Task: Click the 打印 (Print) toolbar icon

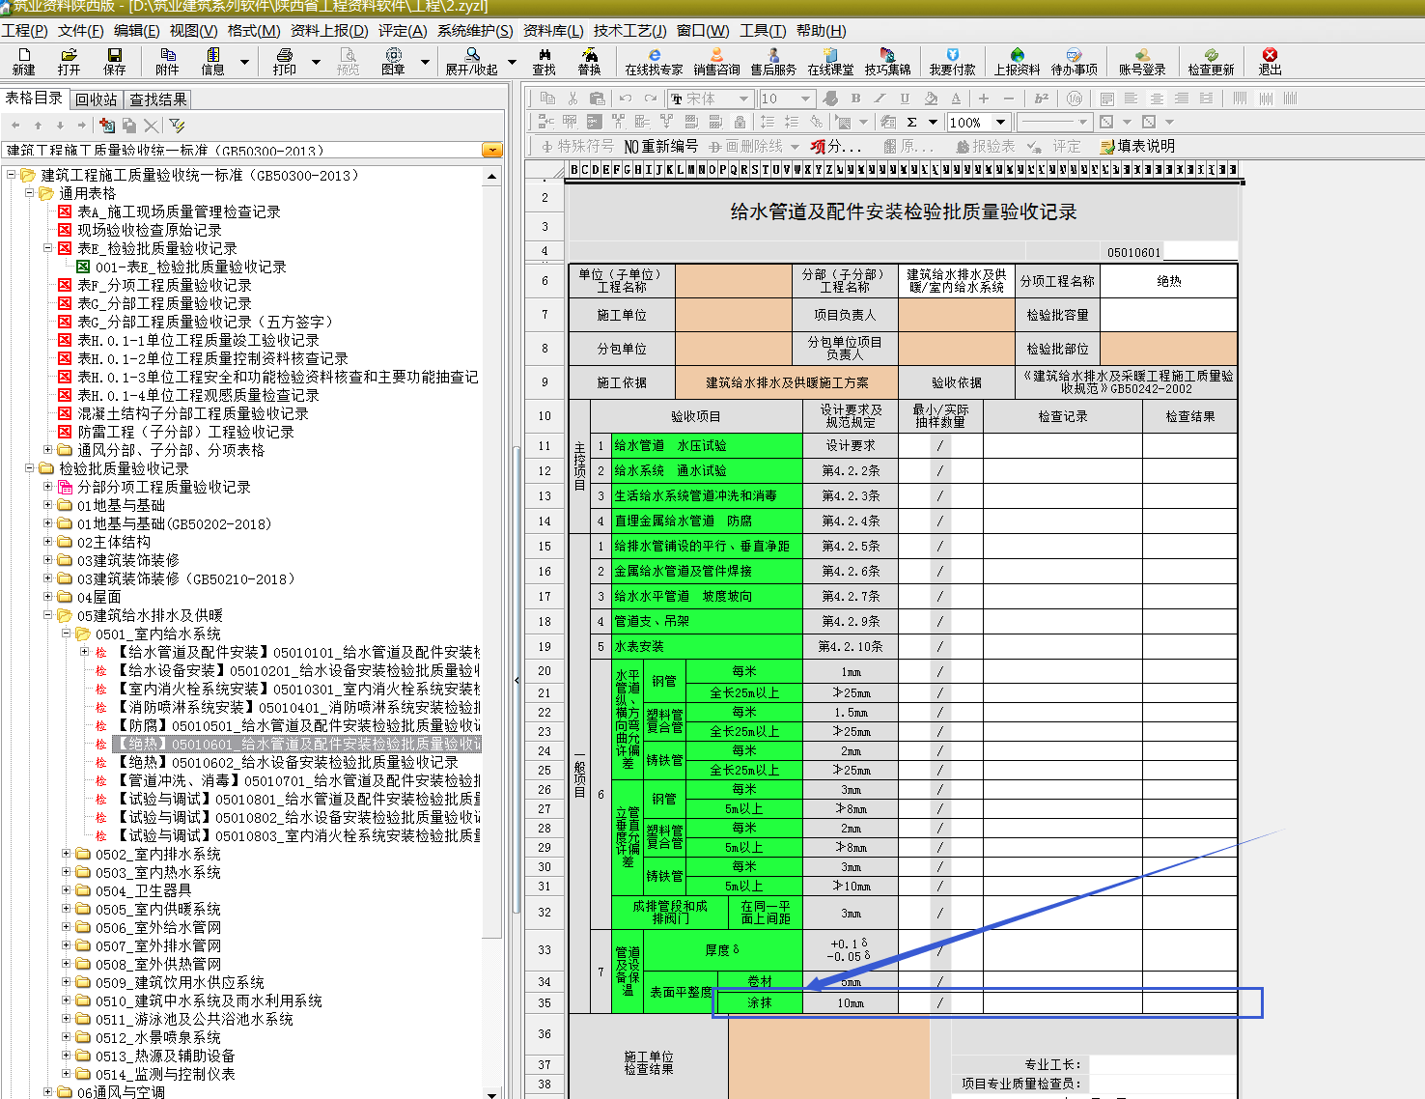Action: pyautogui.click(x=285, y=61)
